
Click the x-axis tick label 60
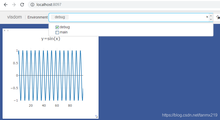pyautogui.click(x=57, y=106)
